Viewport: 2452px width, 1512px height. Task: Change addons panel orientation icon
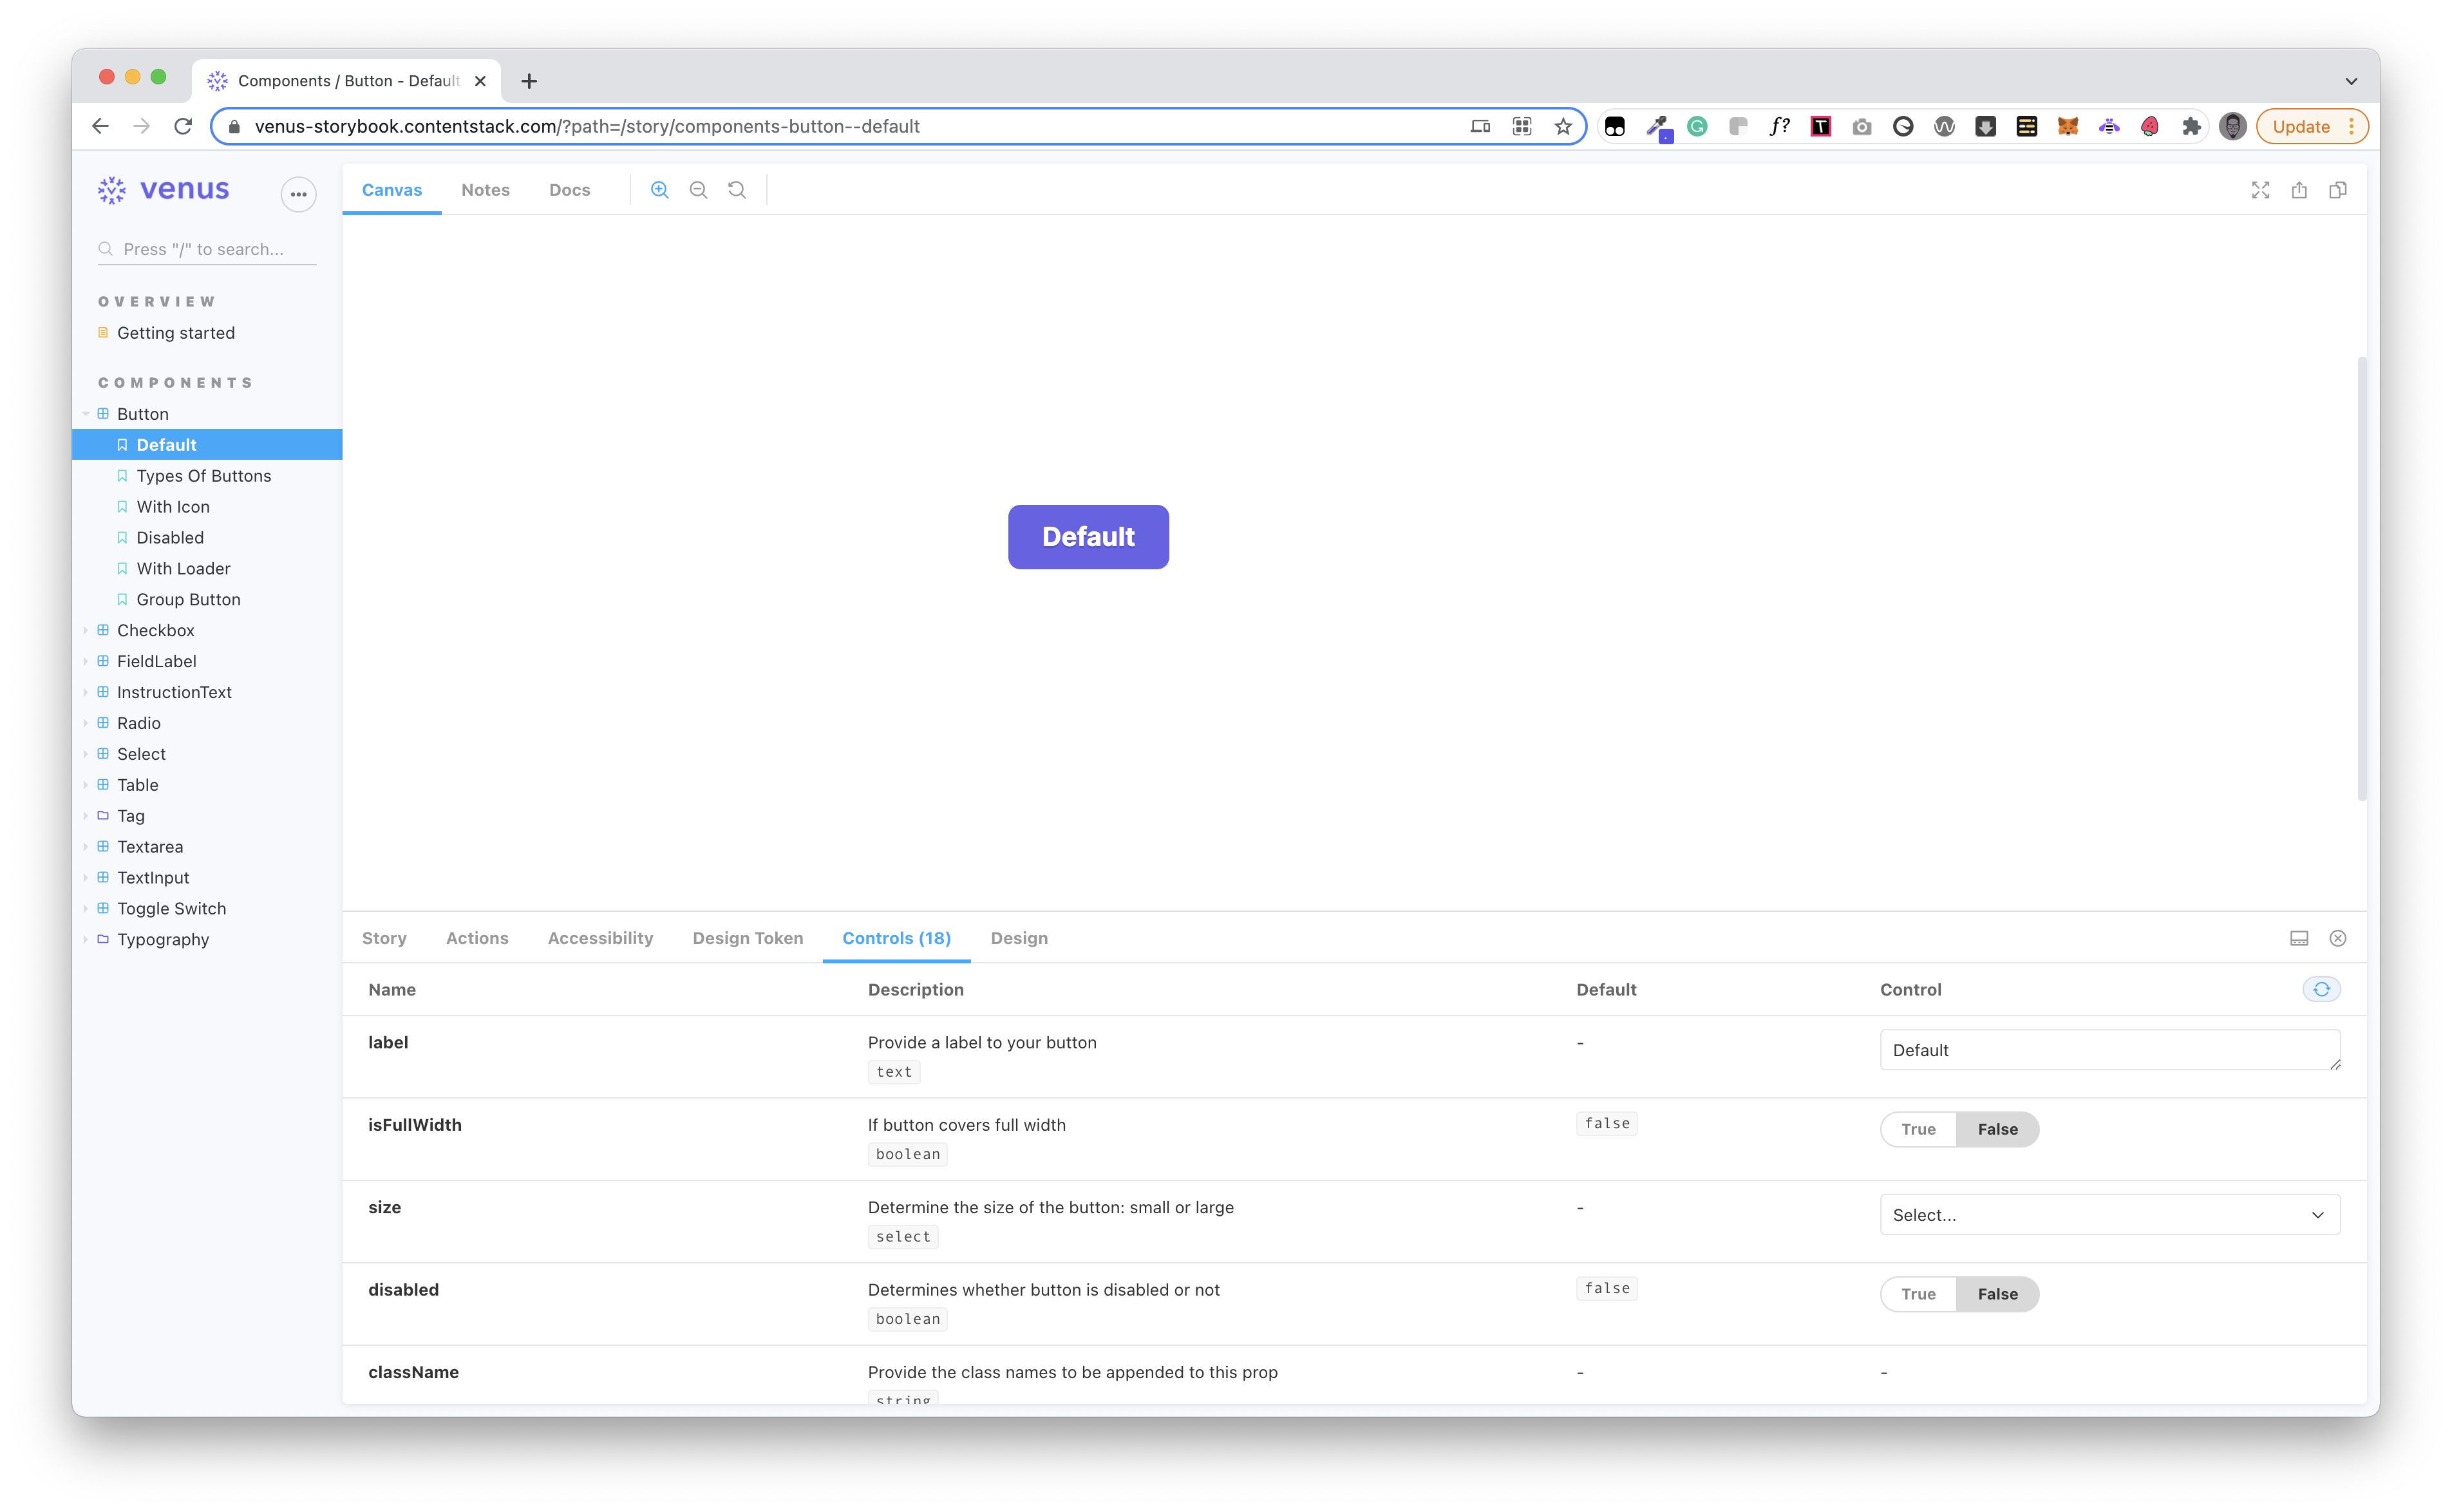pos(2299,938)
